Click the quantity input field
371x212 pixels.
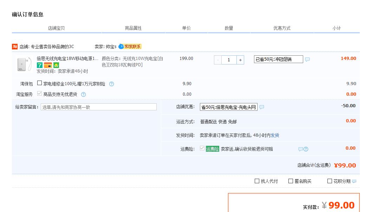tap(229, 60)
